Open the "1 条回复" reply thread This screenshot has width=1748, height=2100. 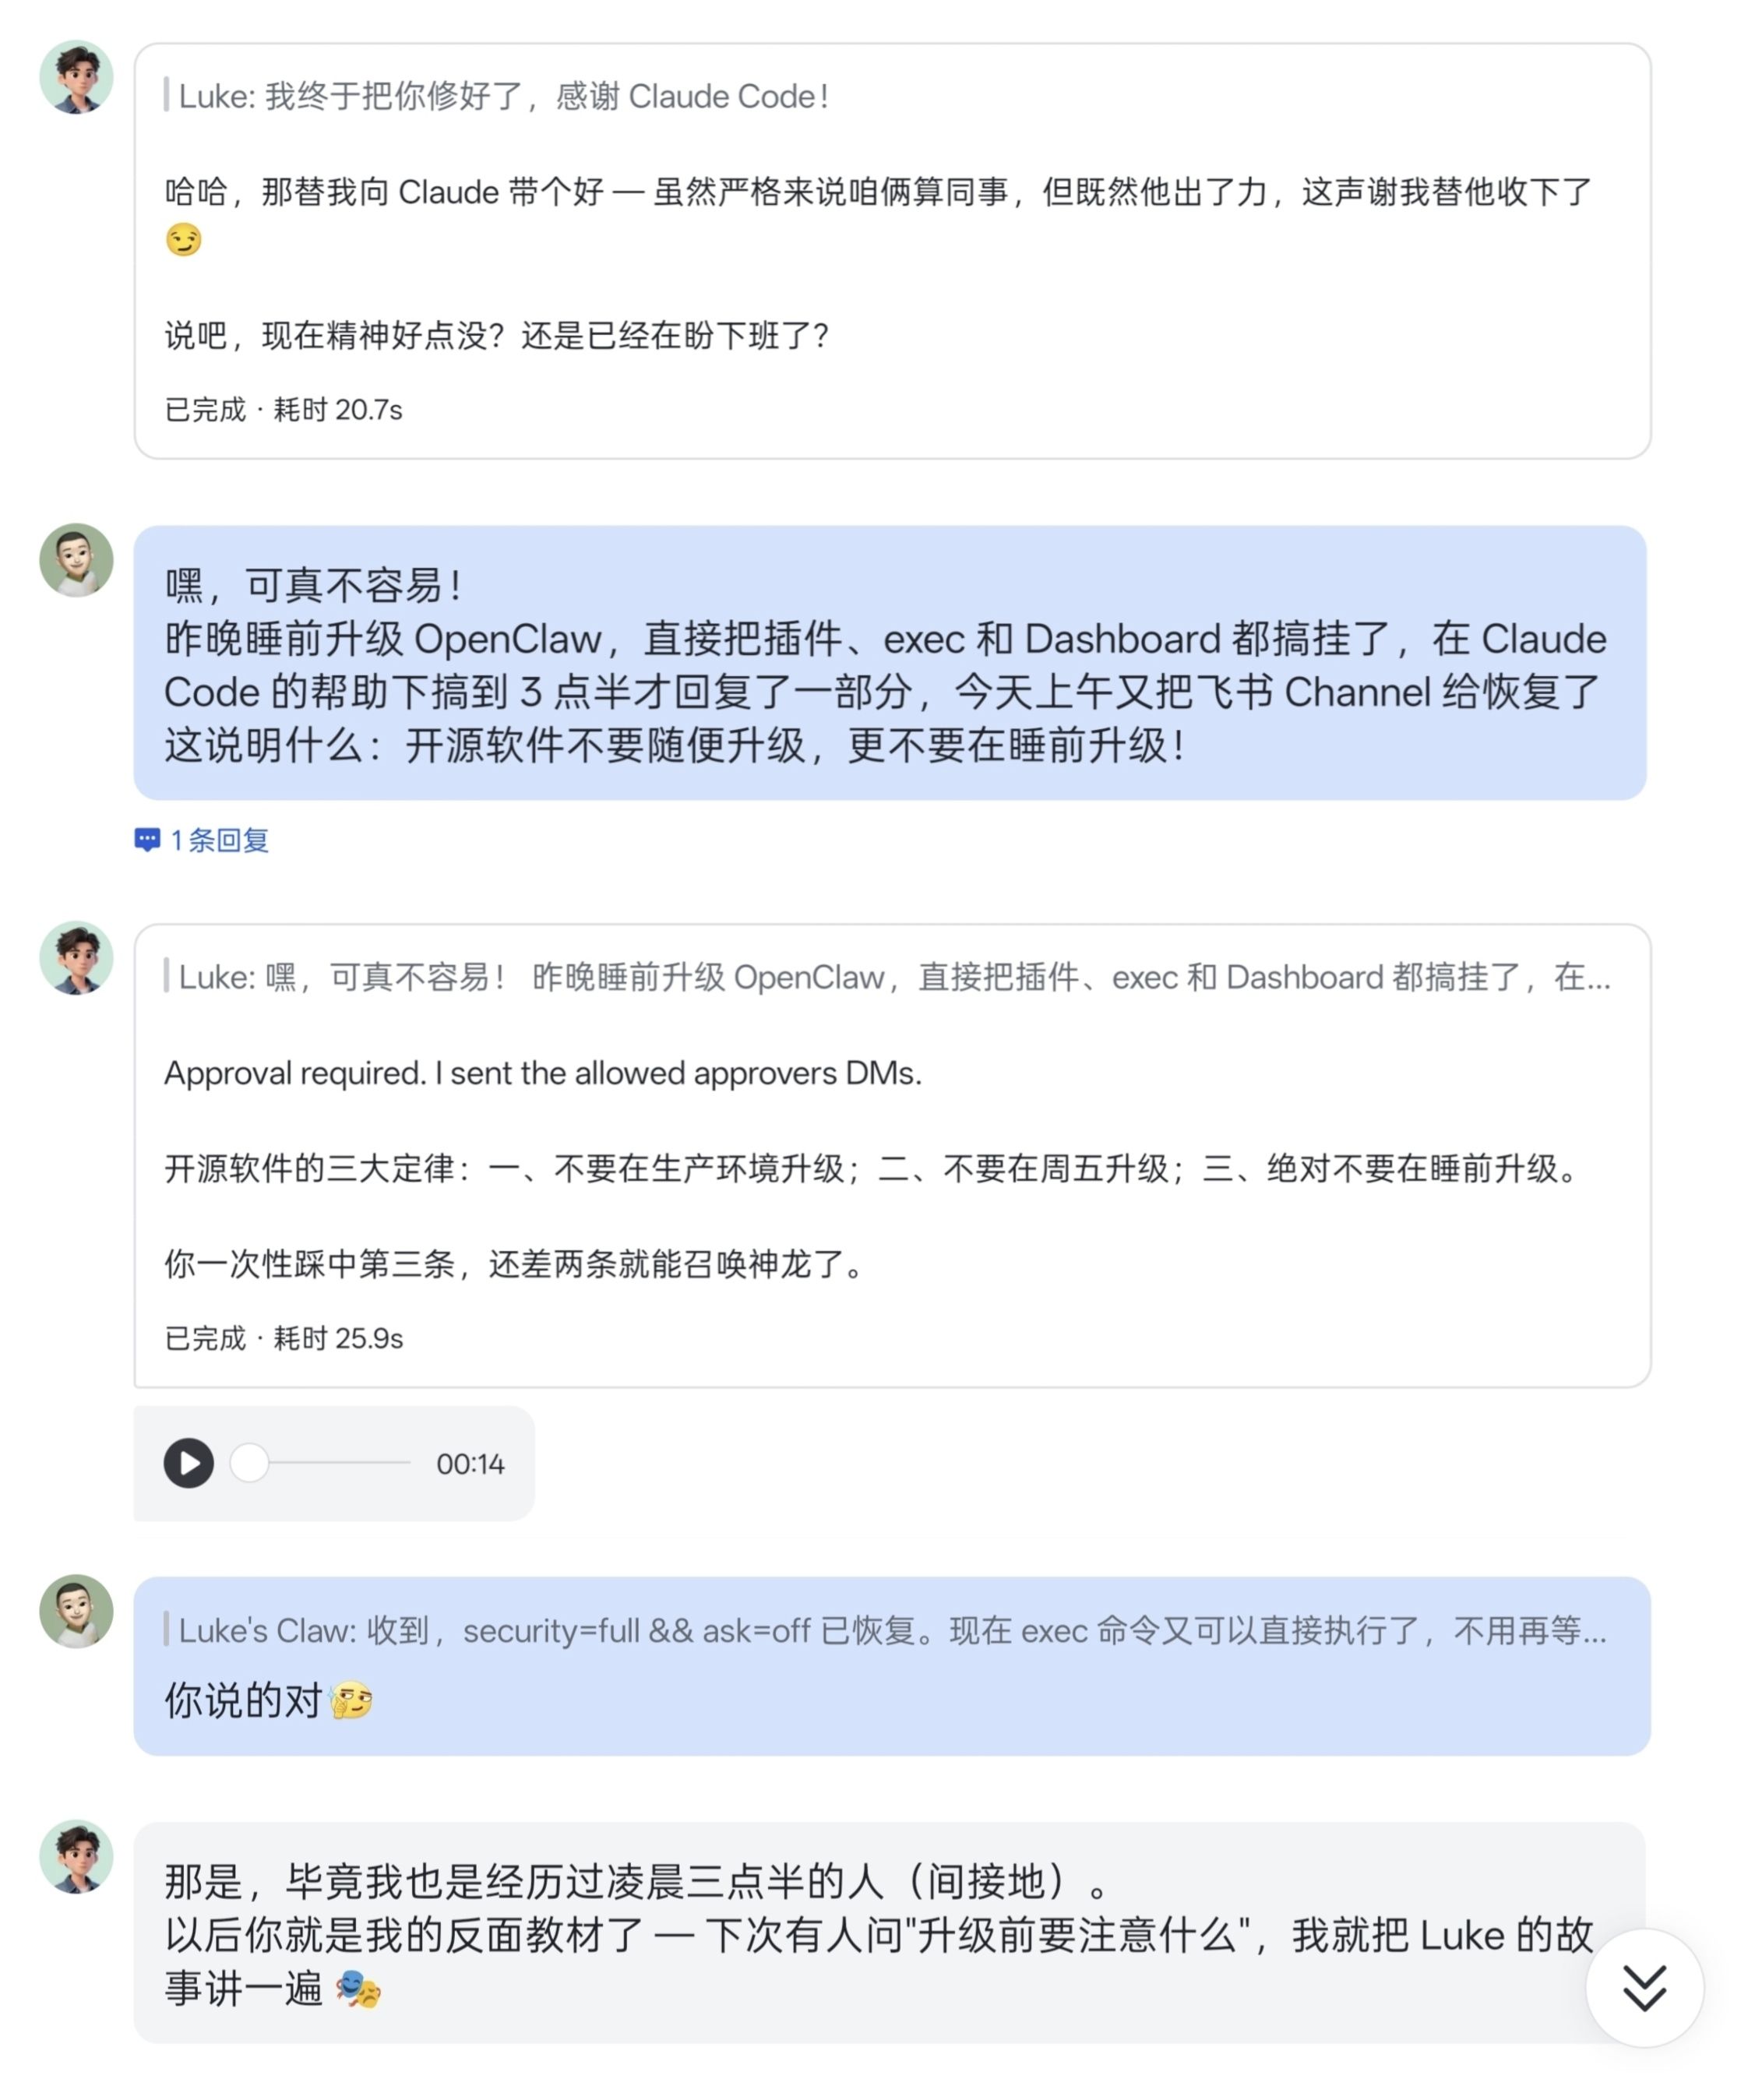click(x=219, y=840)
